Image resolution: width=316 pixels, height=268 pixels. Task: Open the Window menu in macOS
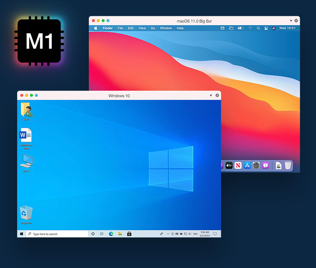166,28
